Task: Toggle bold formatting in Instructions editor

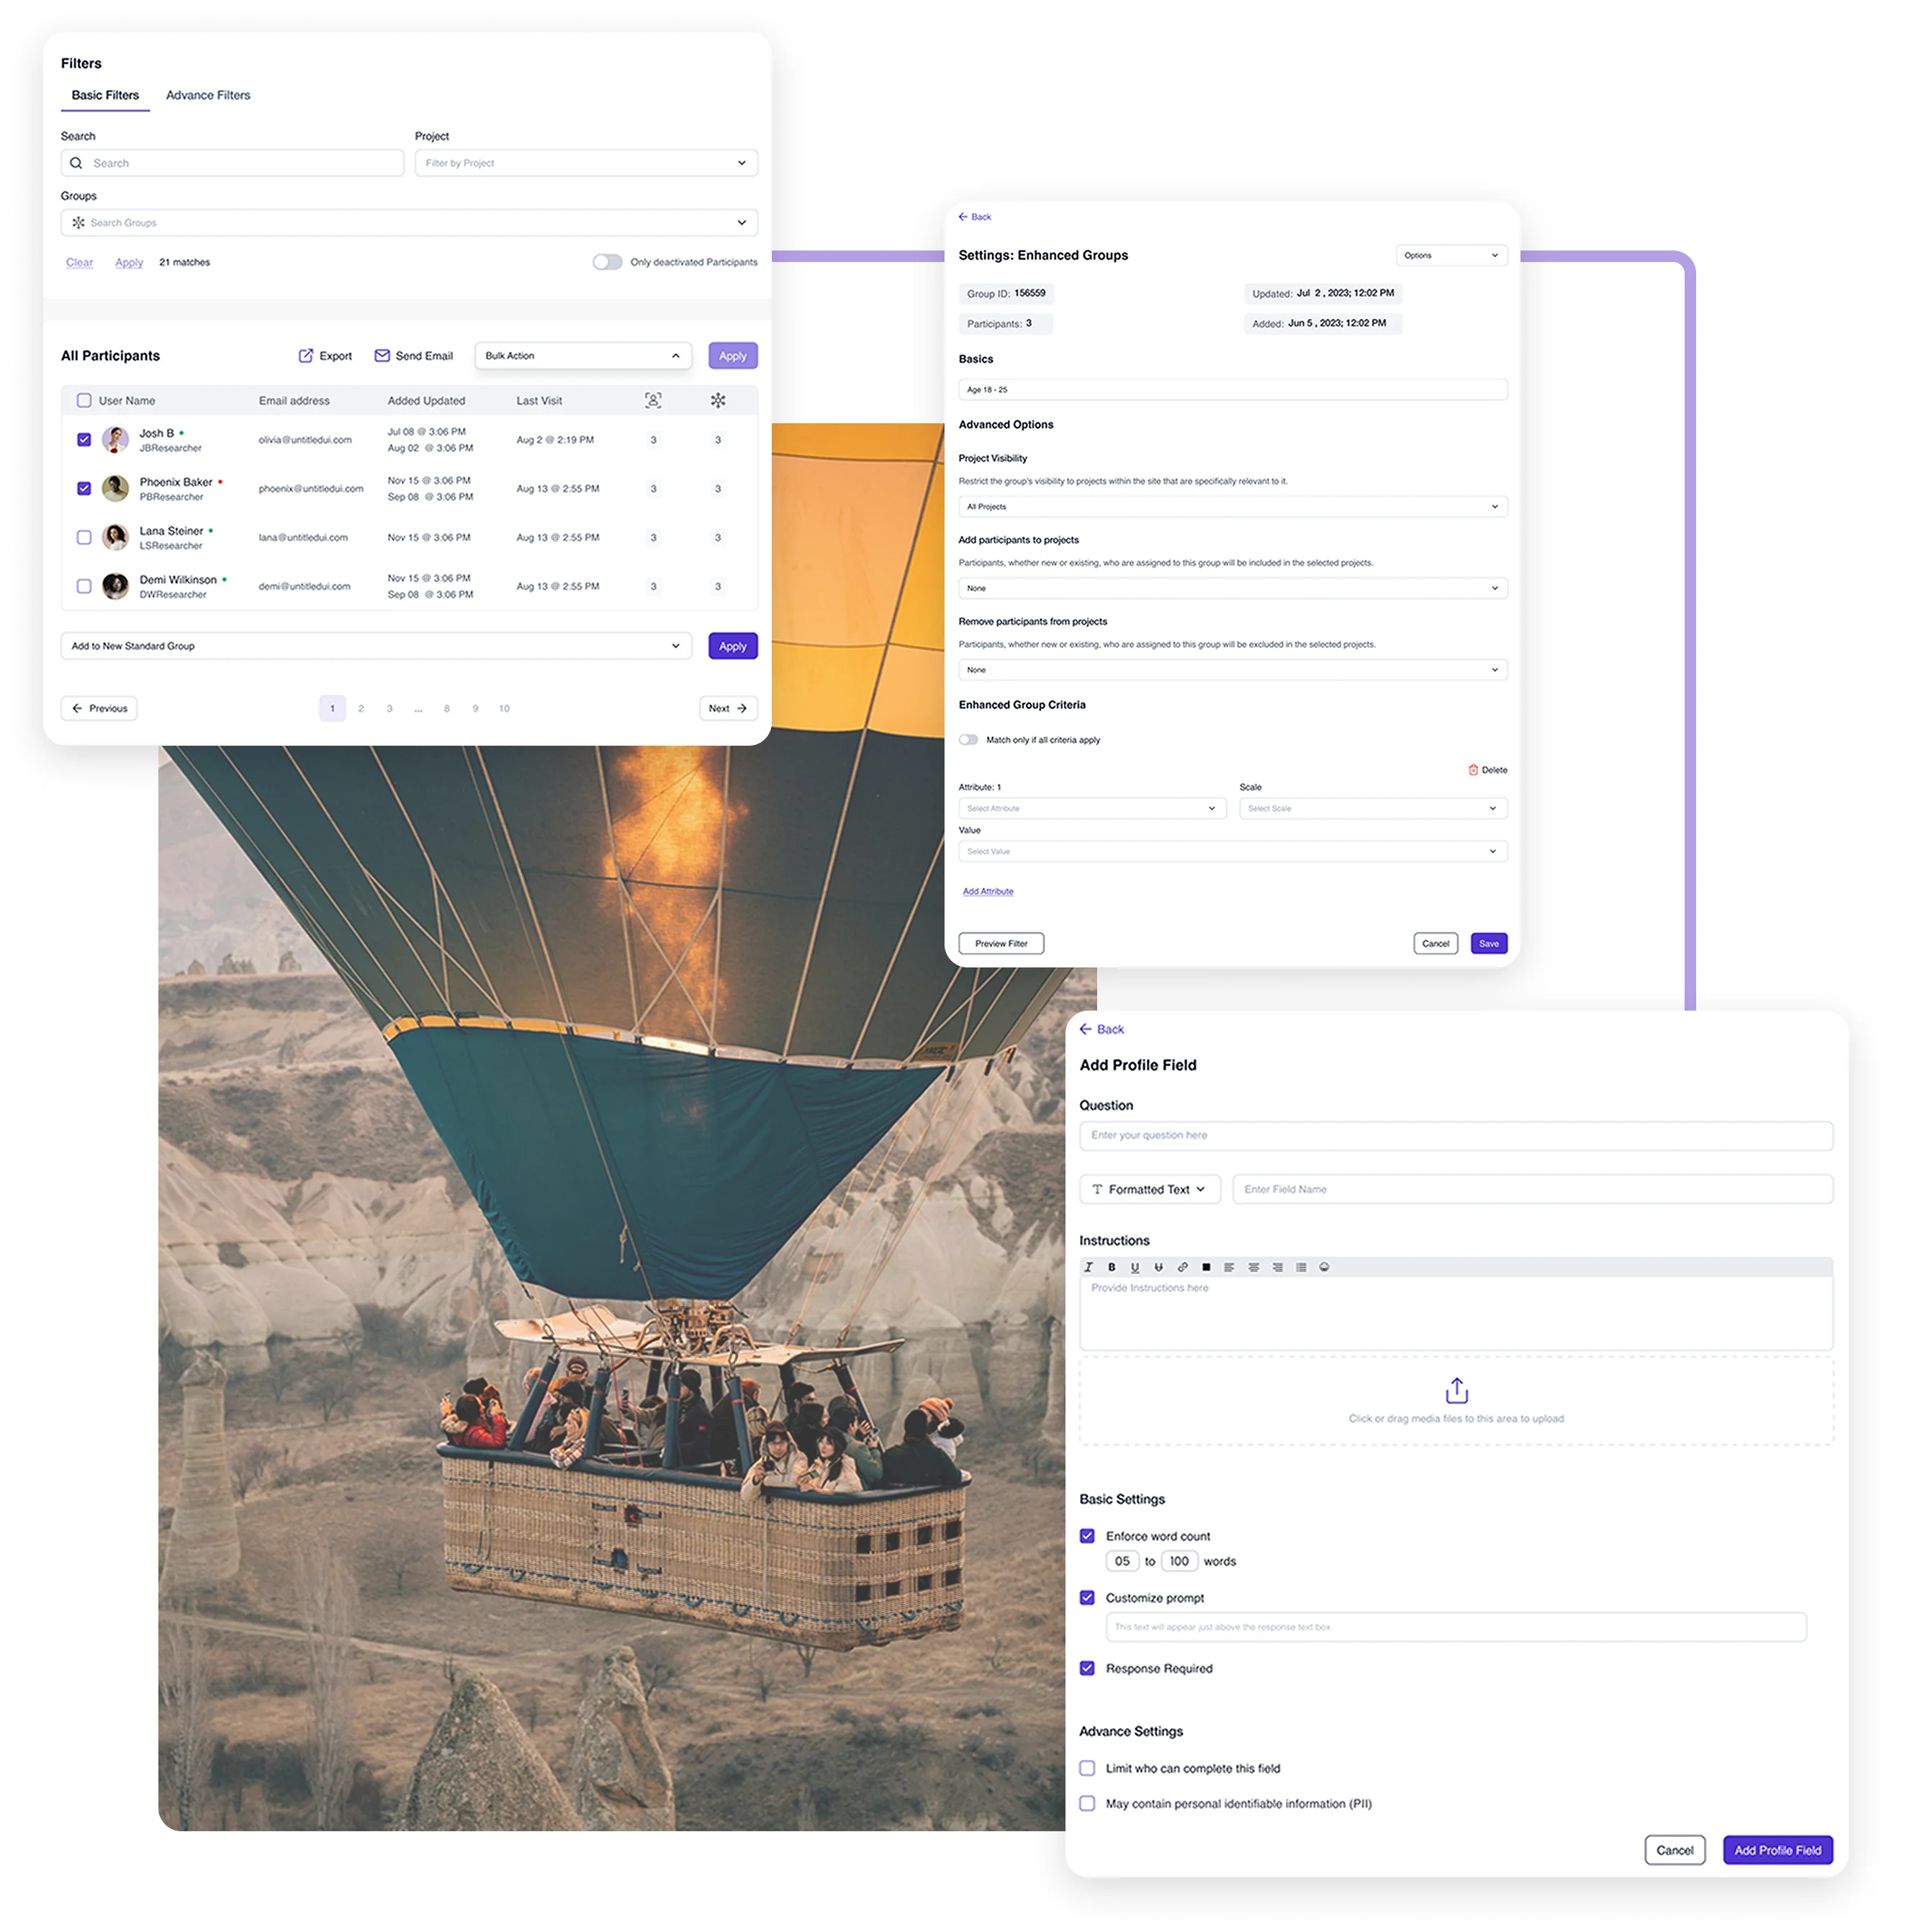Action: click(x=1112, y=1267)
